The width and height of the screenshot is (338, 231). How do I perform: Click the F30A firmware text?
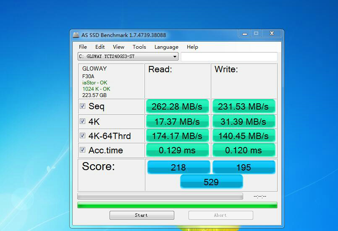pos(88,76)
